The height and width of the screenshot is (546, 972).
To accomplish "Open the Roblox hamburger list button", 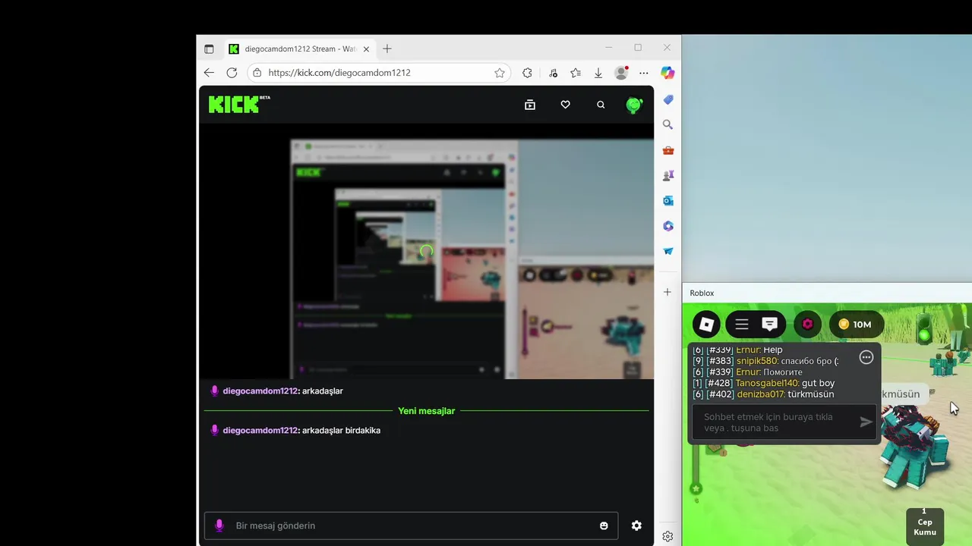I will 742,325.
